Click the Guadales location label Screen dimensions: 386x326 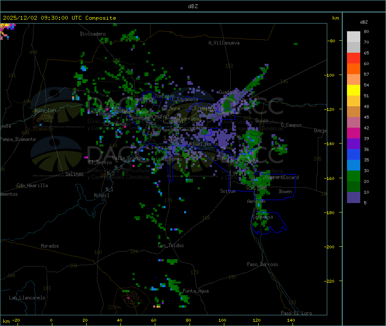point(229,92)
